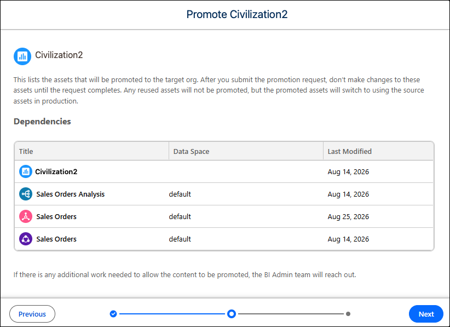Click the current step circle in progress
The image size is (450, 327).
click(232, 314)
